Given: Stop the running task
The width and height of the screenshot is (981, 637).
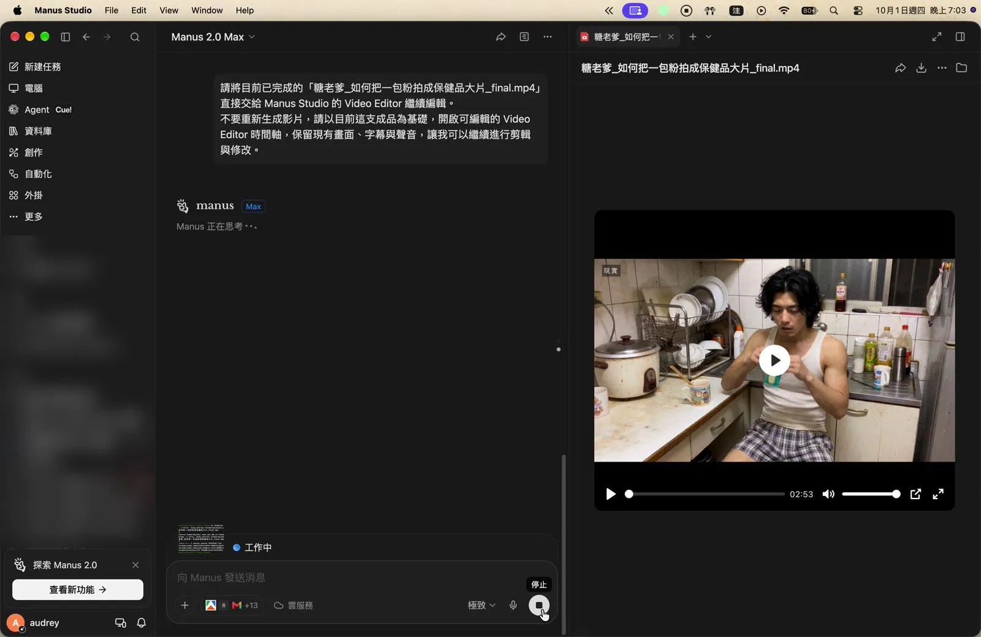Looking at the screenshot, I should tap(539, 605).
